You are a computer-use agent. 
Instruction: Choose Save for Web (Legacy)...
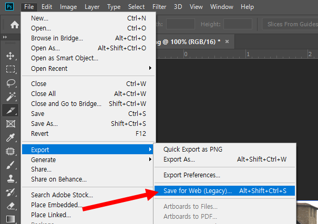tap(225, 190)
